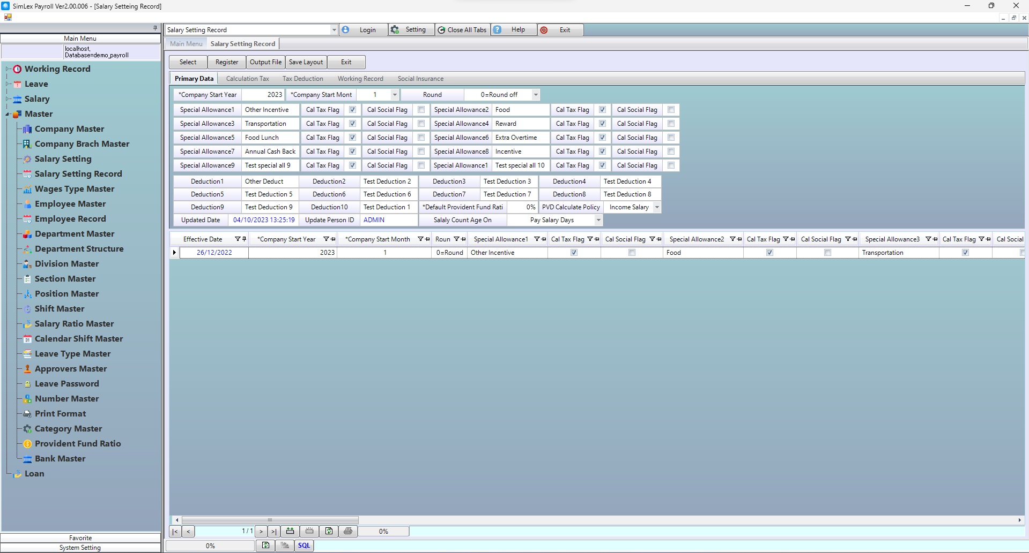The width and height of the screenshot is (1029, 553).
Task: Click the Help icon in top toolbar
Action: pos(498,30)
